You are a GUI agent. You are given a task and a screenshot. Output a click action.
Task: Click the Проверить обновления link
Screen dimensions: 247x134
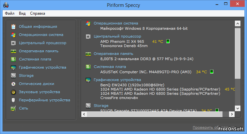(x=214, y=127)
